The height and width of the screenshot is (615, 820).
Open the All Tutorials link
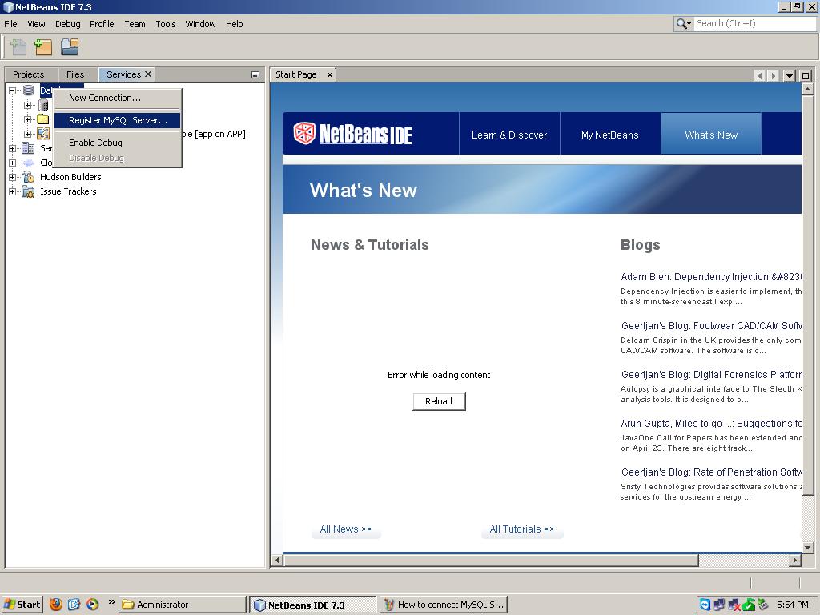[522, 529]
